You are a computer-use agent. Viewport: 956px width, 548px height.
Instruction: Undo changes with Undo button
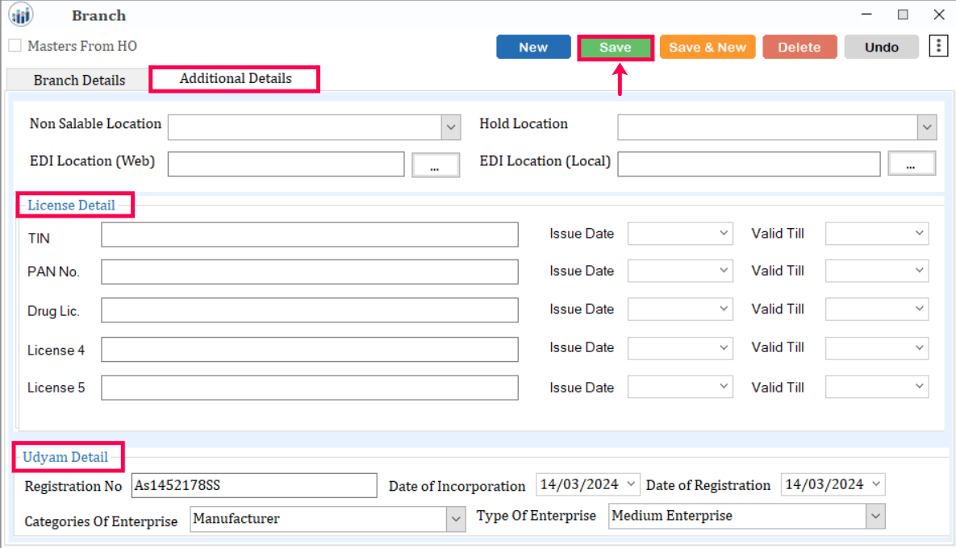point(881,48)
